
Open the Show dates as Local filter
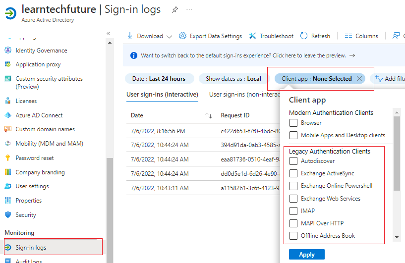[x=233, y=79]
